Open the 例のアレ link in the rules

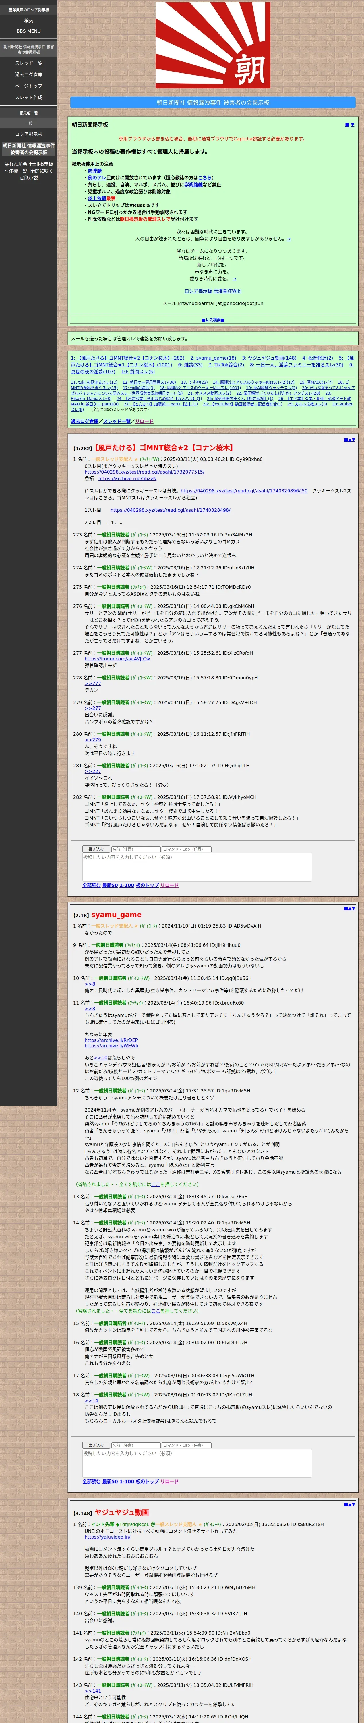click(96, 178)
